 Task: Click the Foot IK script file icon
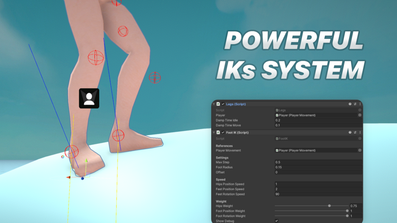coord(218,133)
